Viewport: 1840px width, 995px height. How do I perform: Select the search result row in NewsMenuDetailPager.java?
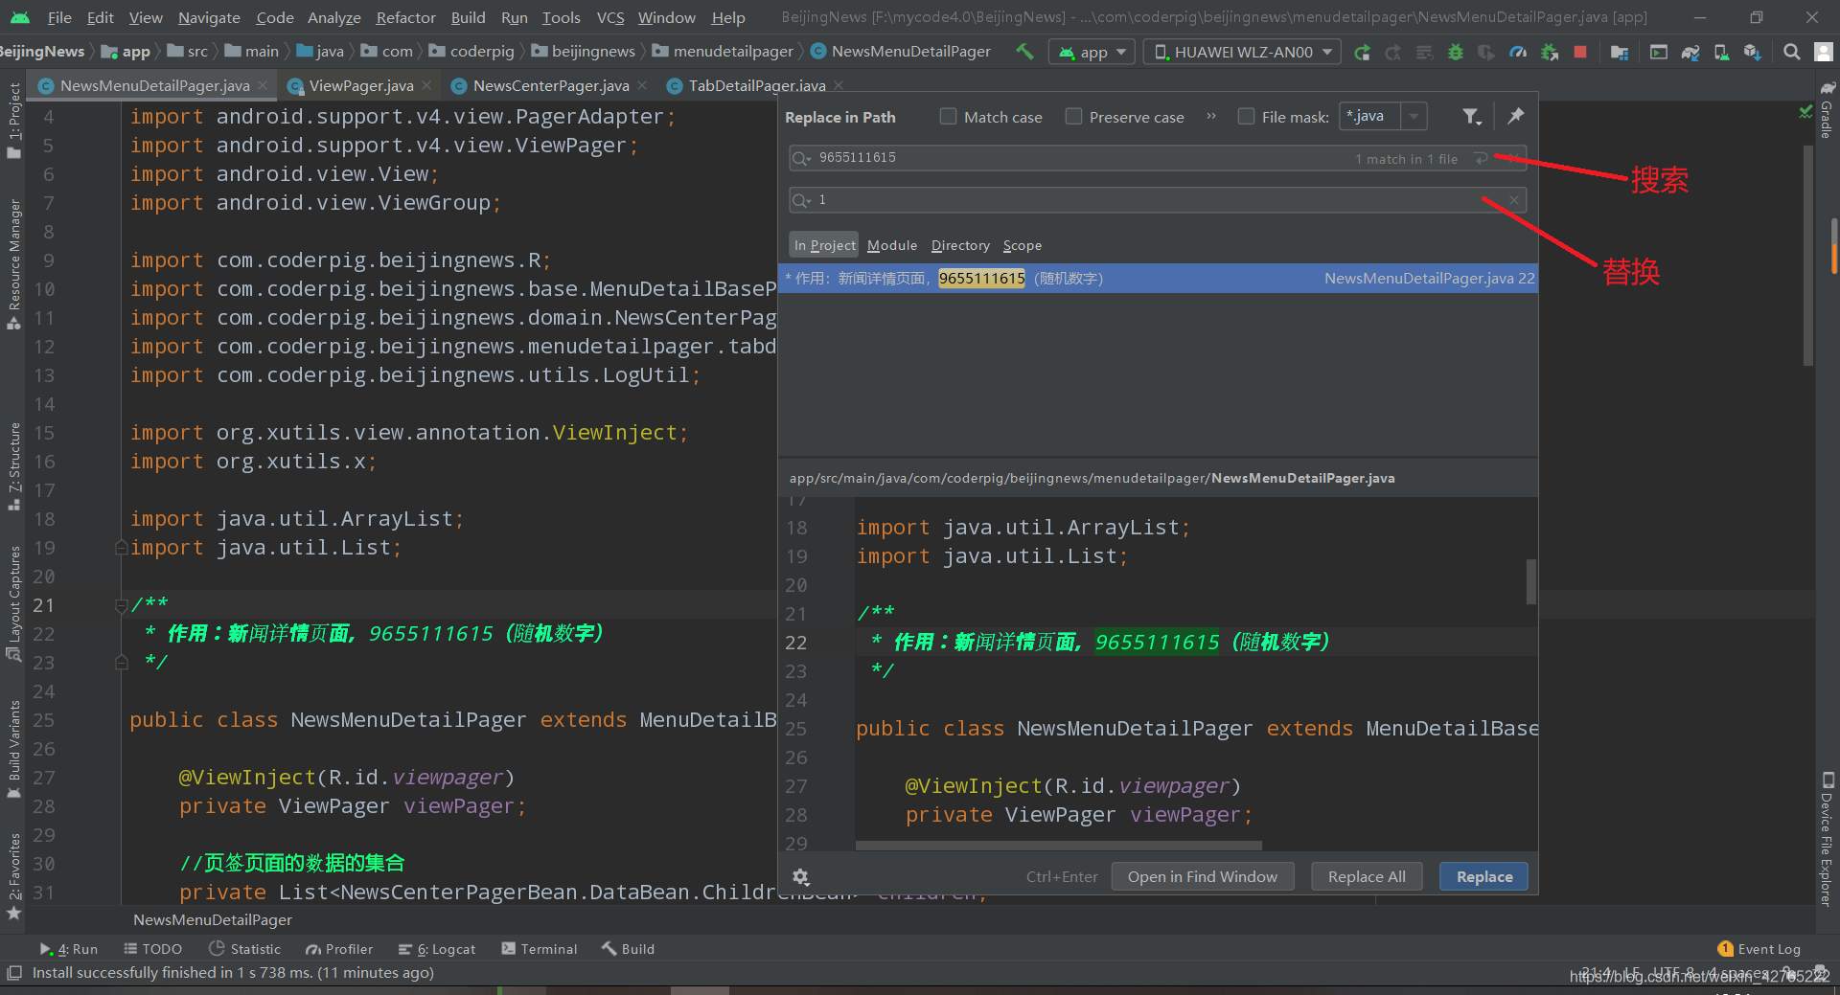coord(1158,279)
